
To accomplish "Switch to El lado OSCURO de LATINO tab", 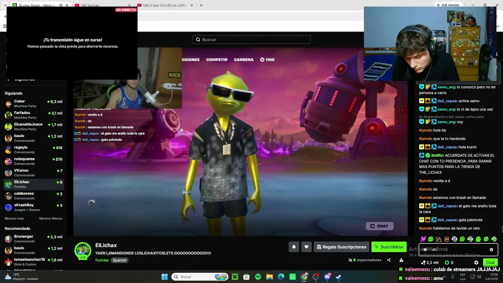I will [x=165, y=5].
